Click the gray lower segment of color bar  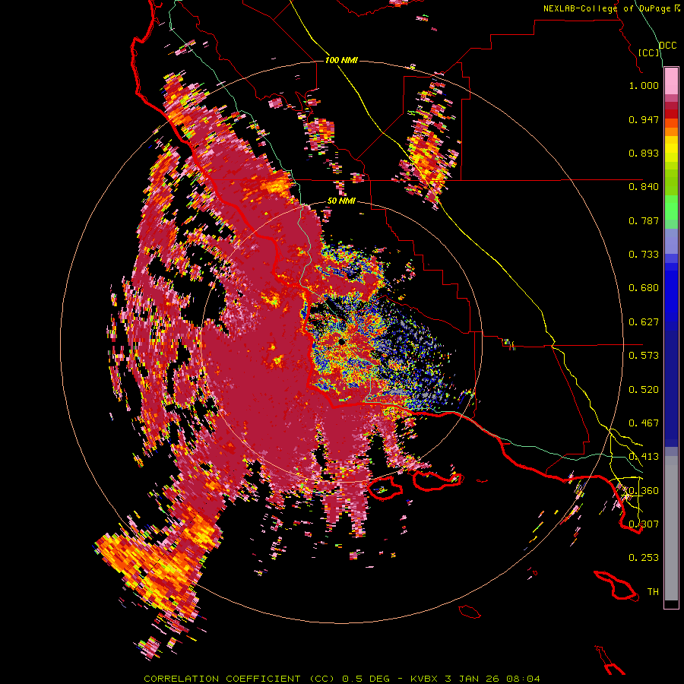click(671, 528)
